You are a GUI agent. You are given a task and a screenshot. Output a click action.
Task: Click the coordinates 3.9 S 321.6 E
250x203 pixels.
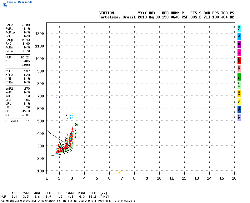pos(125,201)
